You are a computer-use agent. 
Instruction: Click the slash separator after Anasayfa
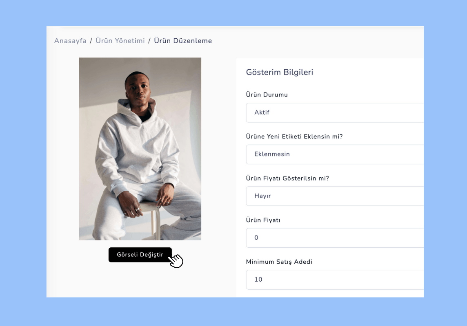[91, 41]
